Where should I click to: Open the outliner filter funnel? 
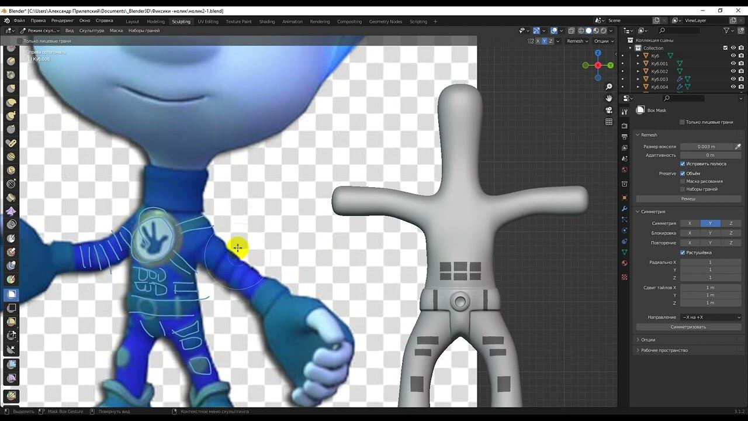click(727, 30)
